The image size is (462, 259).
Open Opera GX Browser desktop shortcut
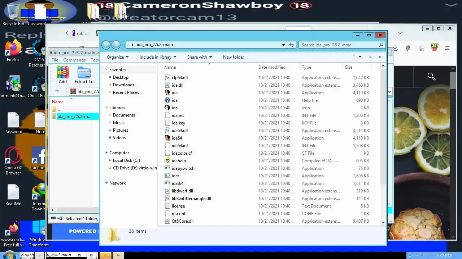tap(13, 161)
